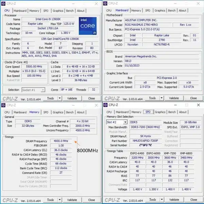Expand Tools dropdown arrow in CPU tab window

[x=60, y=98]
